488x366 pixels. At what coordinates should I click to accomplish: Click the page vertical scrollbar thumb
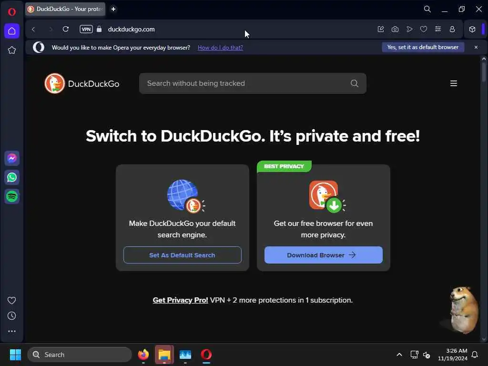point(483,72)
